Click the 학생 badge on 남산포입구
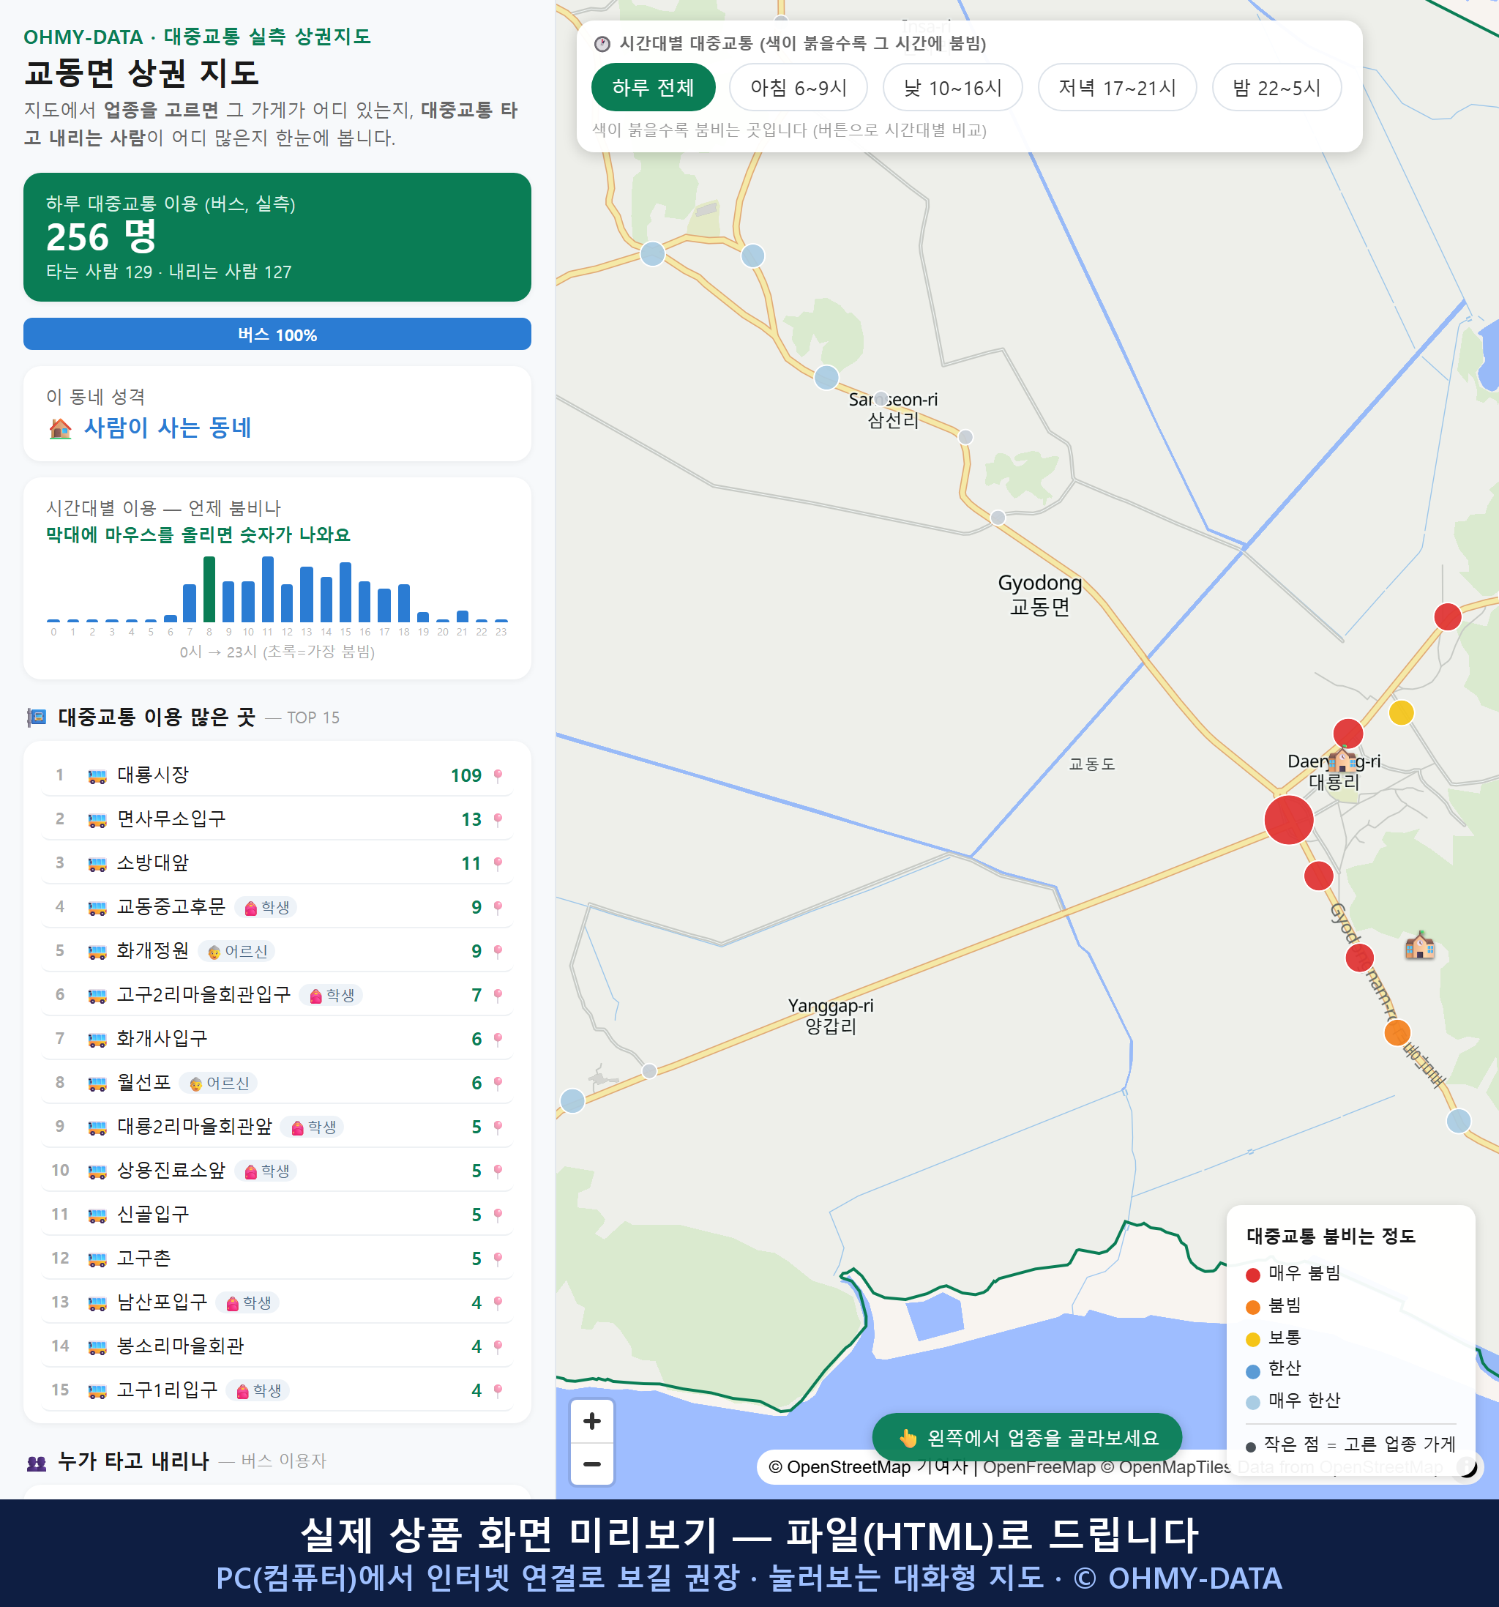This screenshot has width=1499, height=1607. click(248, 1303)
